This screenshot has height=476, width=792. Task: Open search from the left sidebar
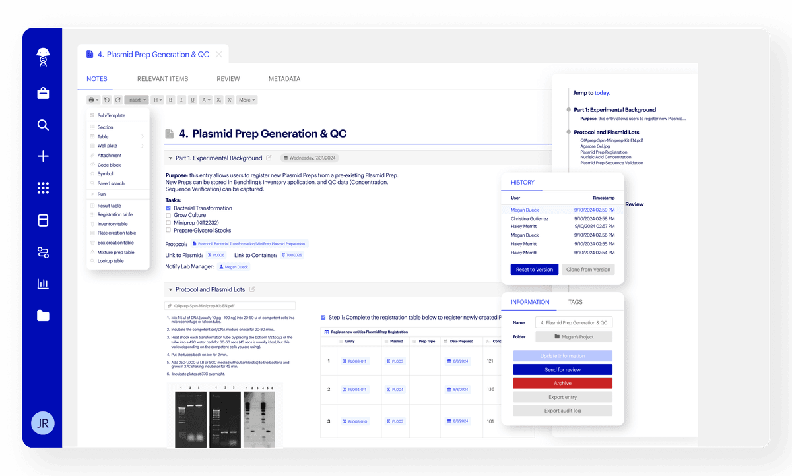coord(42,125)
